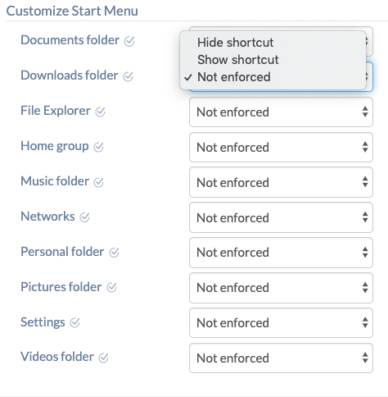
Task: Click the Videos folder label
Action: [57, 357]
